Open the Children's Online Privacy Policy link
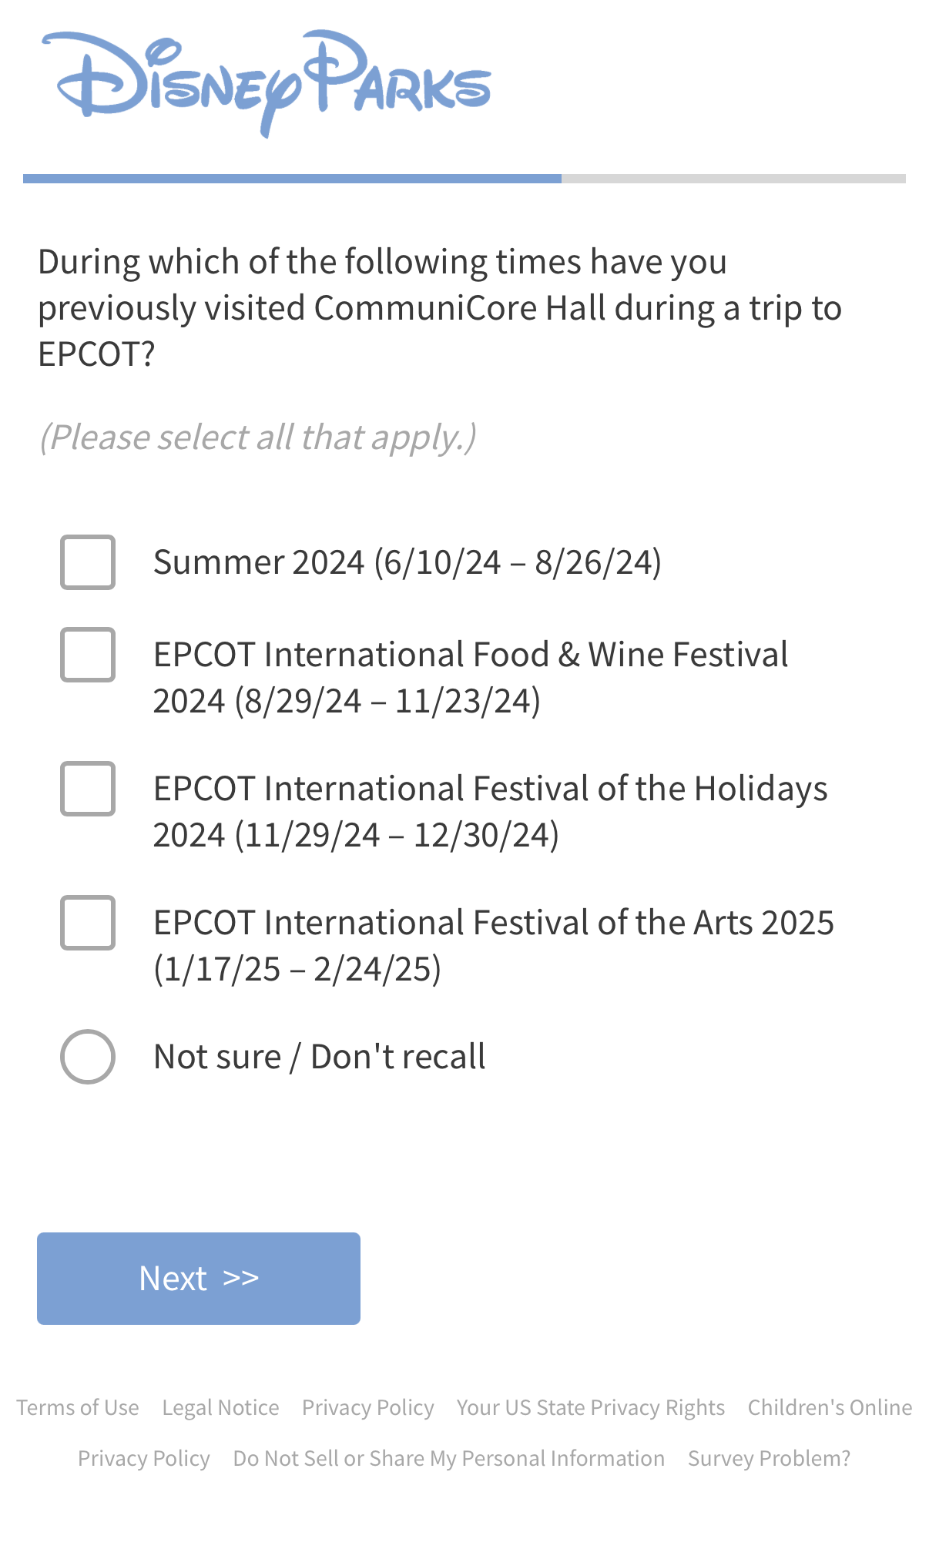The height and width of the screenshot is (1559, 929). tap(830, 1407)
